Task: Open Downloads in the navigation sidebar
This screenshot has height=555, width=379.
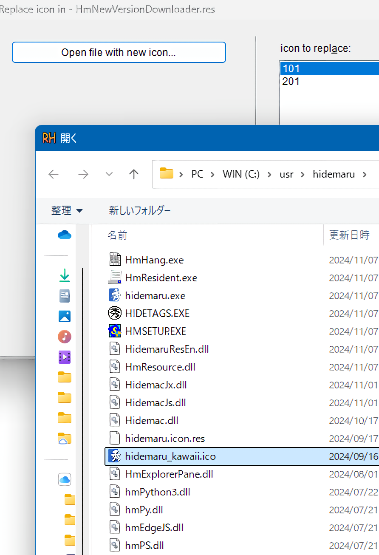Action: point(65,276)
